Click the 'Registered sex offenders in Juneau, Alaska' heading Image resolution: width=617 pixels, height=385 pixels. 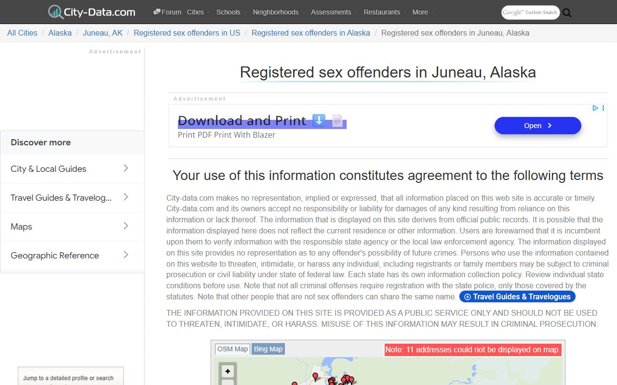(x=388, y=72)
